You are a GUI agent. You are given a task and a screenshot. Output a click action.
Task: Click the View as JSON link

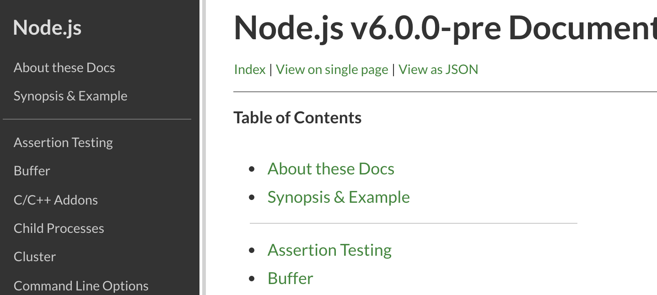coord(438,70)
